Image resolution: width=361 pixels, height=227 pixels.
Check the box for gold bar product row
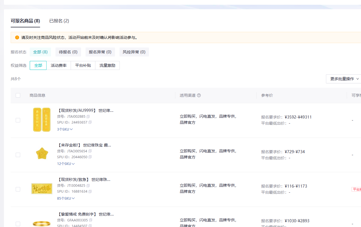(18, 120)
